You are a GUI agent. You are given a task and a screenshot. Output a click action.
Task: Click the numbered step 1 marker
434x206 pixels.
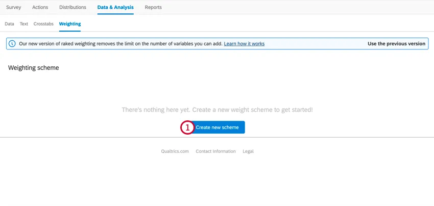point(187,127)
